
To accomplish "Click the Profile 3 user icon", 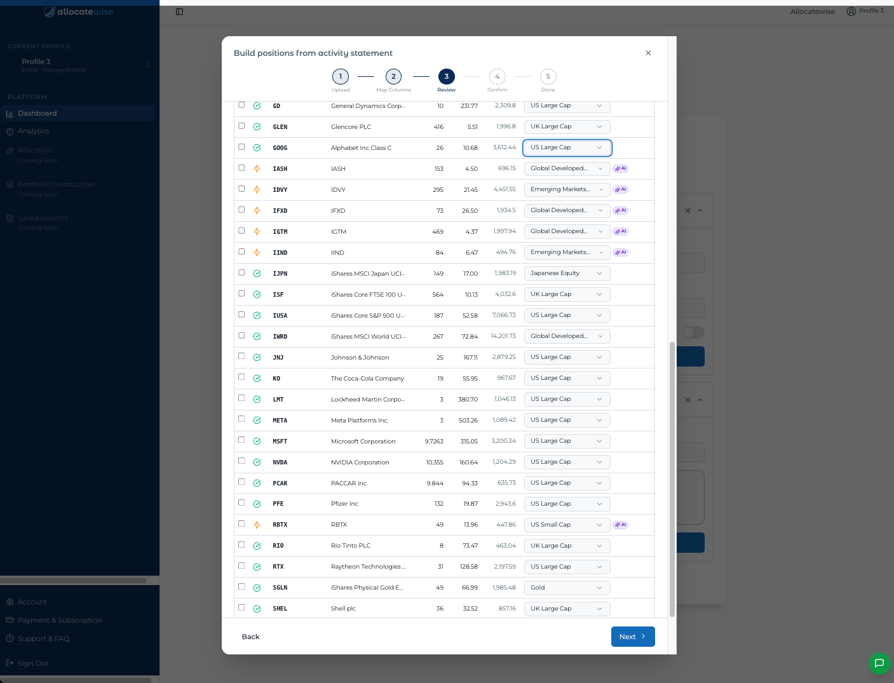I will (851, 11).
